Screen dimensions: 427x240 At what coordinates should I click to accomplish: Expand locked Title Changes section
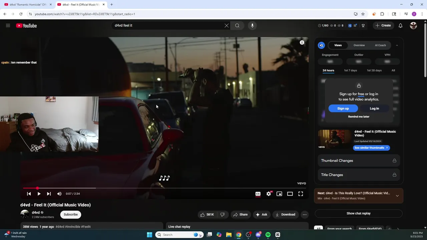(359, 175)
